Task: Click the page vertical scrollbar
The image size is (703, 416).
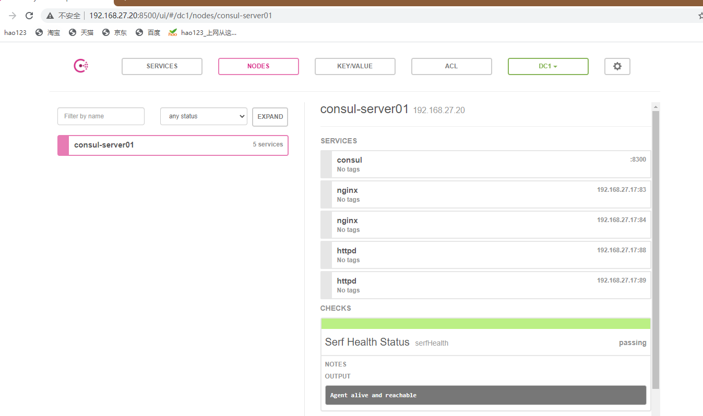Action: pos(656,249)
